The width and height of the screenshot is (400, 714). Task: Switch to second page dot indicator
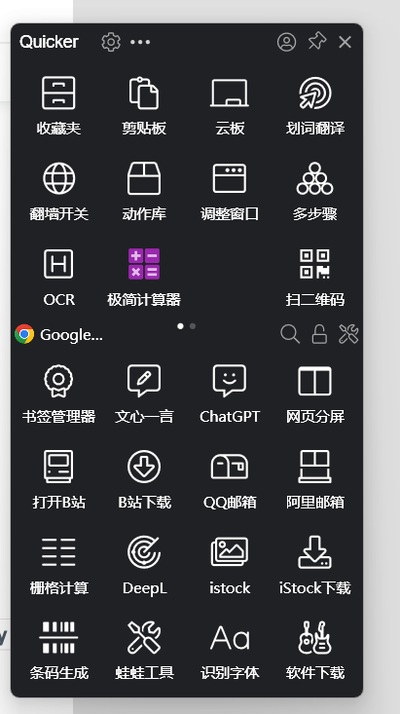[x=193, y=326]
